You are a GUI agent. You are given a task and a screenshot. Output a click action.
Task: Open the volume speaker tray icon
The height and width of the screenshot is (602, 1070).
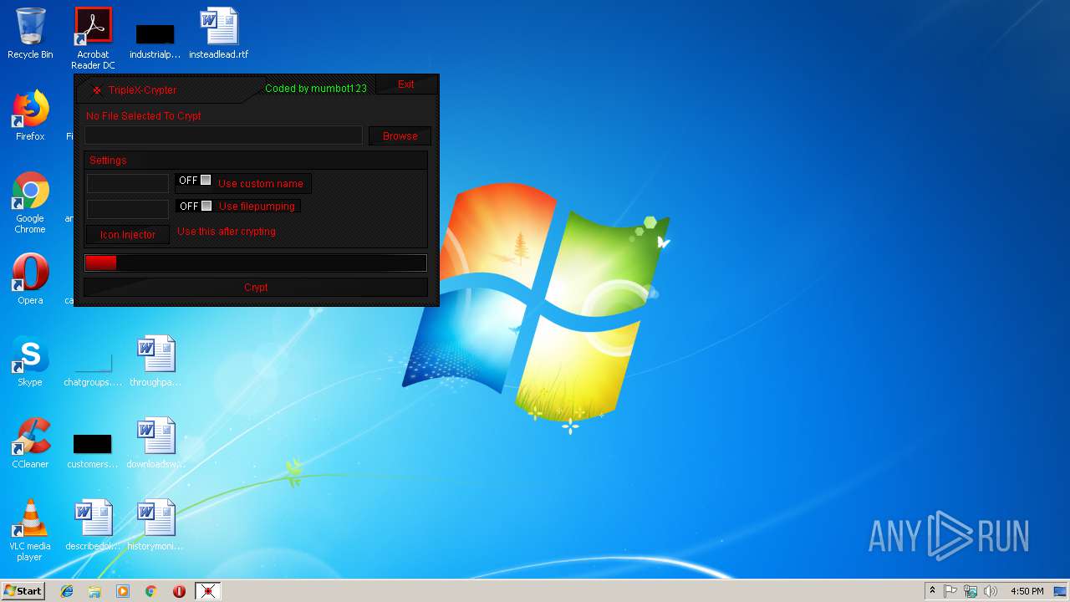coord(991,591)
